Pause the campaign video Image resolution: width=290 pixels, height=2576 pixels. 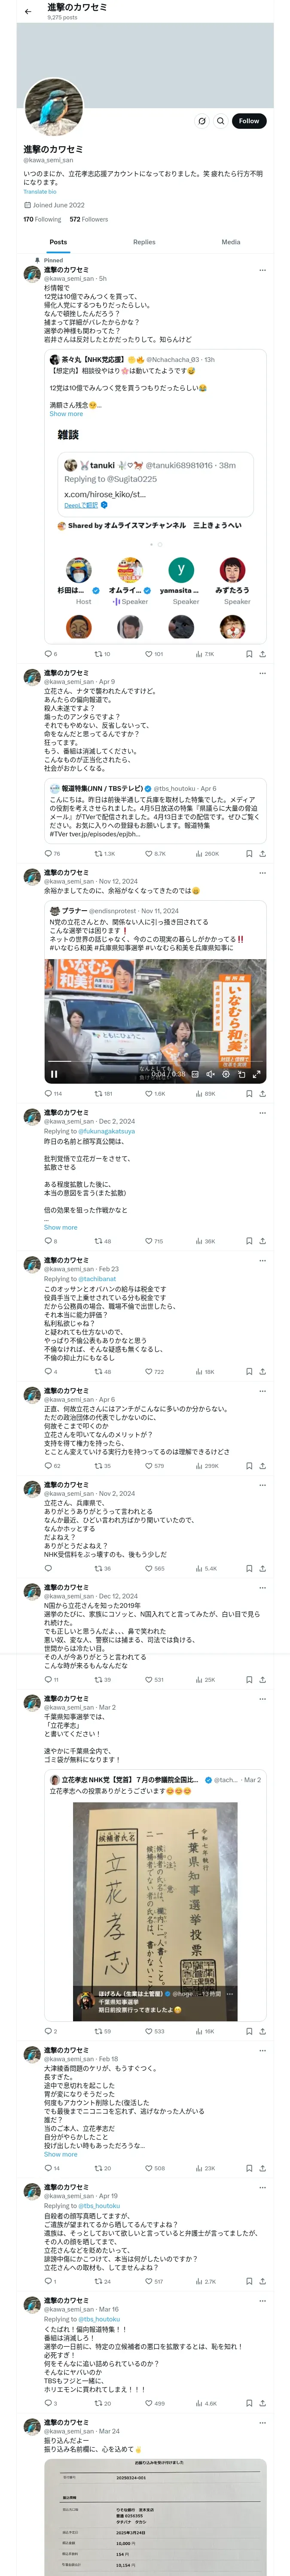(x=54, y=1074)
